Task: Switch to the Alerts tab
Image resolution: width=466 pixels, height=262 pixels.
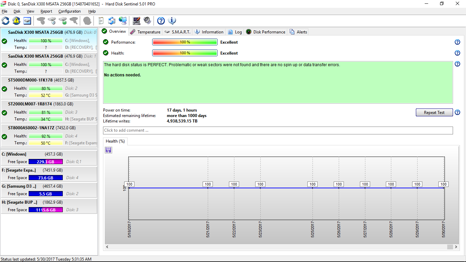Action: pyautogui.click(x=298, y=32)
